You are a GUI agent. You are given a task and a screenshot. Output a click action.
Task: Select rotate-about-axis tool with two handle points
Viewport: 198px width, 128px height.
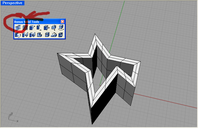click(54, 35)
